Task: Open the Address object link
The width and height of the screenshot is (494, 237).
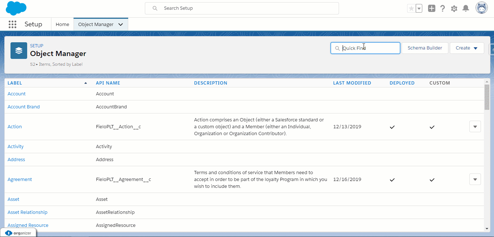Action: tap(16, 159)
